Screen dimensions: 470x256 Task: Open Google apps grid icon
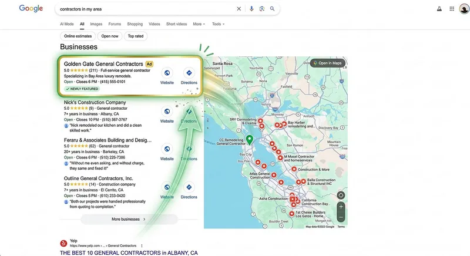click(452, 9)
